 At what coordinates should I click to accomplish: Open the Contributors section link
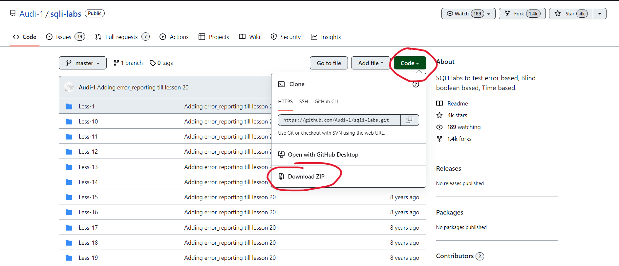460,256
